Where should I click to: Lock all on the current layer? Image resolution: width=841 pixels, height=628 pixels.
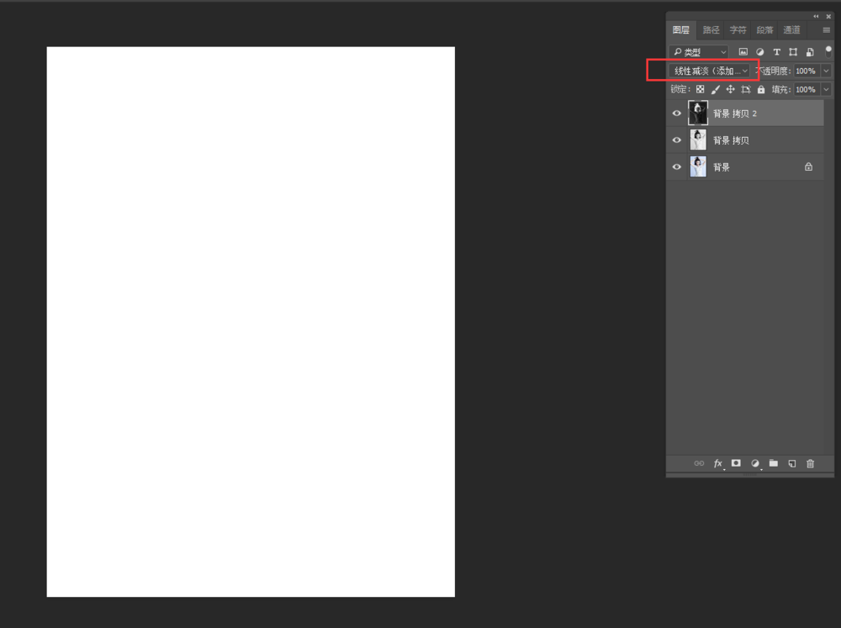tap(761, 89)
